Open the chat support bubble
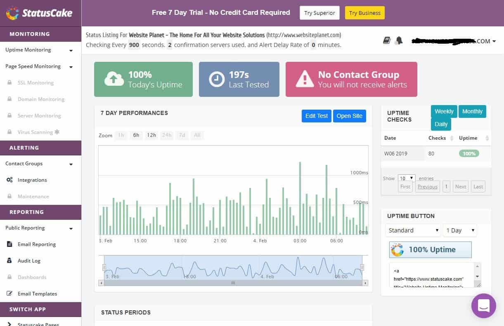 (483, 306)
